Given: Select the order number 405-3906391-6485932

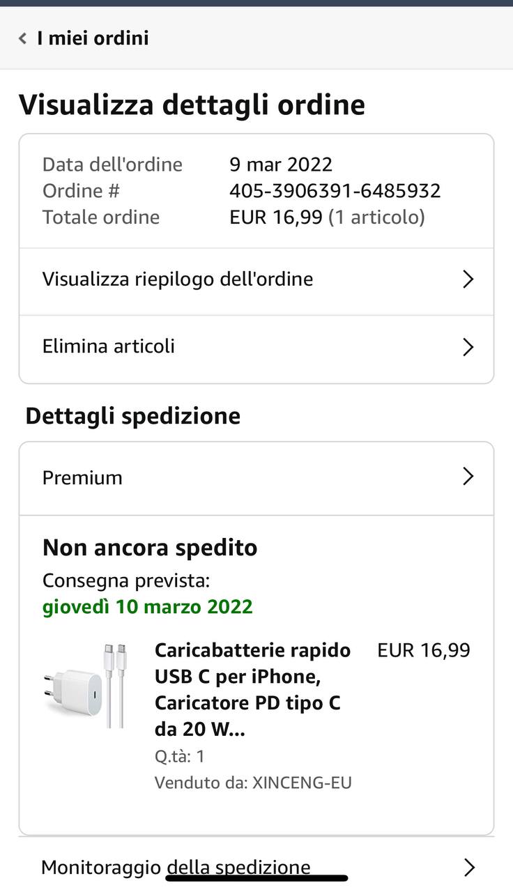Looking at the screenshot, I should click(x=335, y=191).
